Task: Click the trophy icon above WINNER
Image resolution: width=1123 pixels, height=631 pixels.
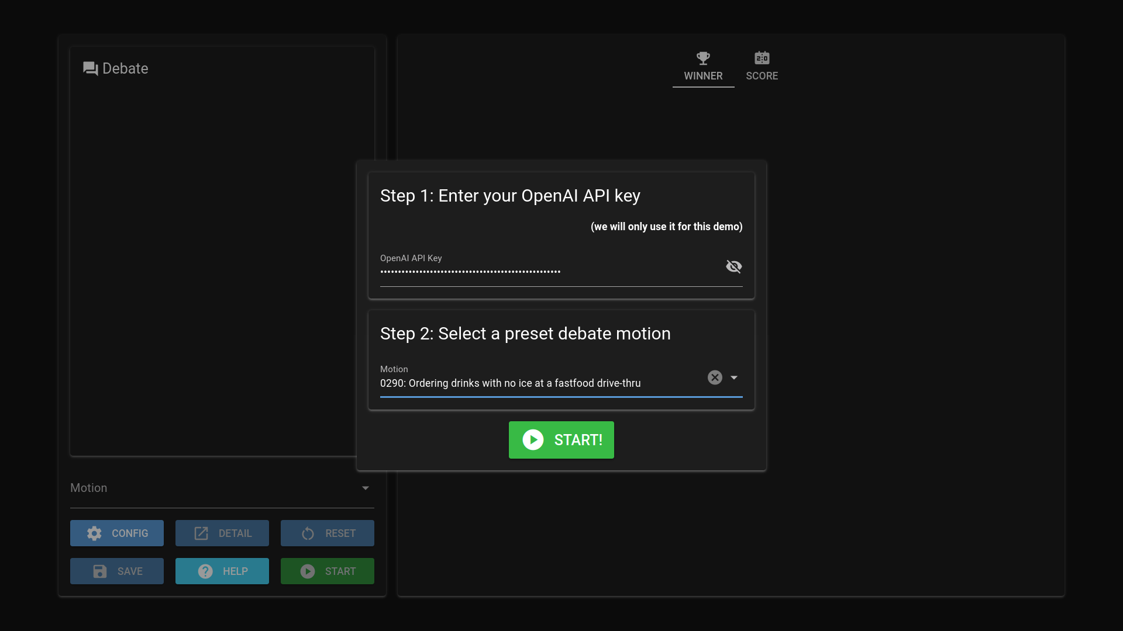Action: pyautogui.click(x=703, y=58)
